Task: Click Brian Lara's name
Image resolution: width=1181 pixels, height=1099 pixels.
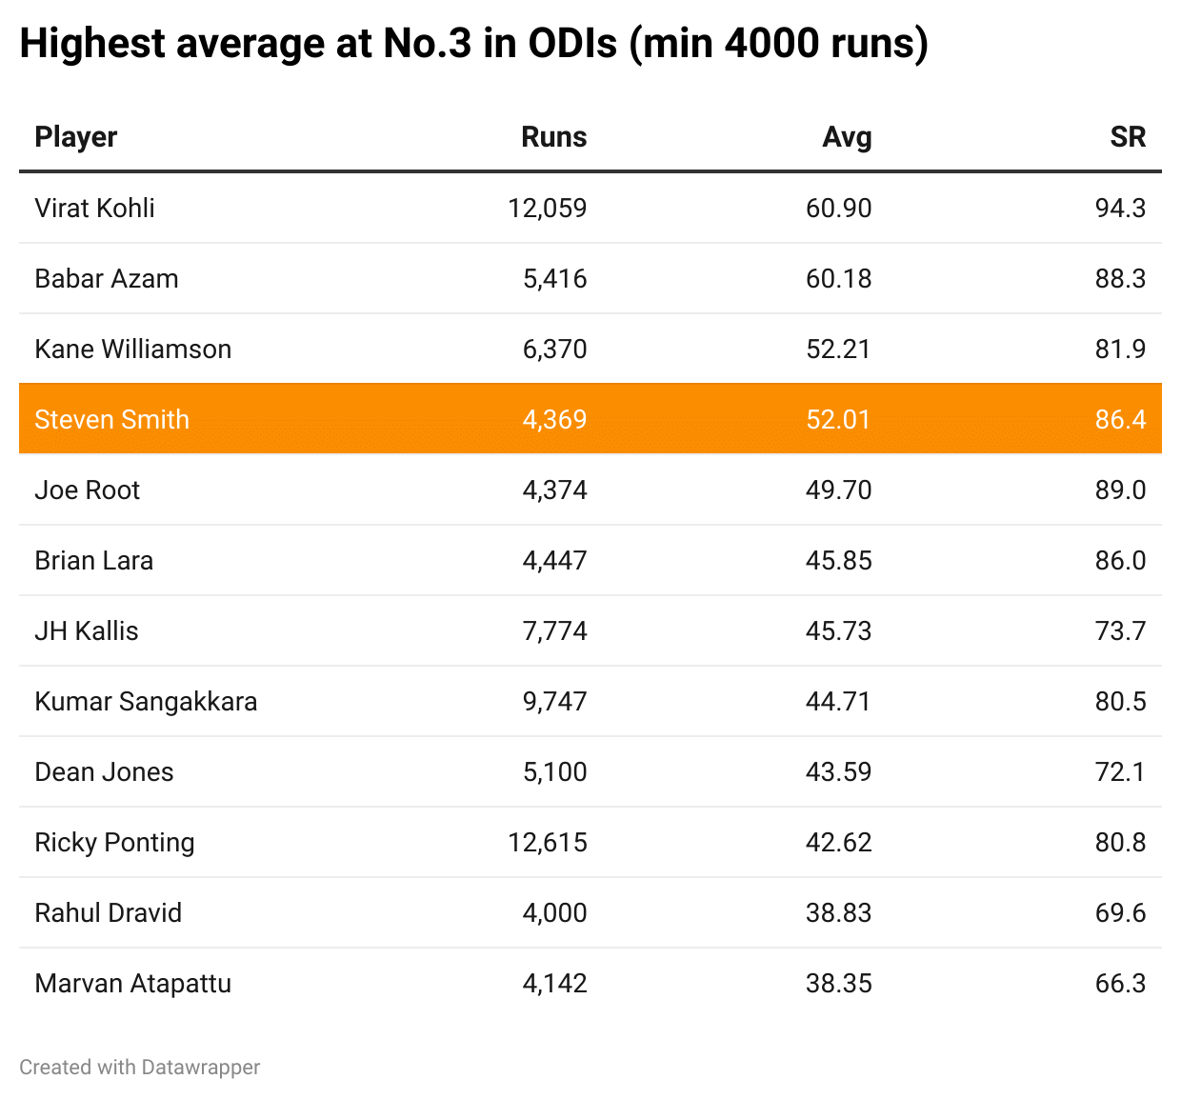Action: (x=94, y=560)
